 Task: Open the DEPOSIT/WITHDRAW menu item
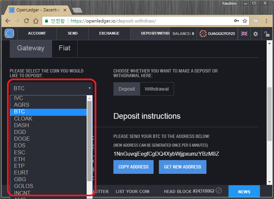click(x=150, y=33)
